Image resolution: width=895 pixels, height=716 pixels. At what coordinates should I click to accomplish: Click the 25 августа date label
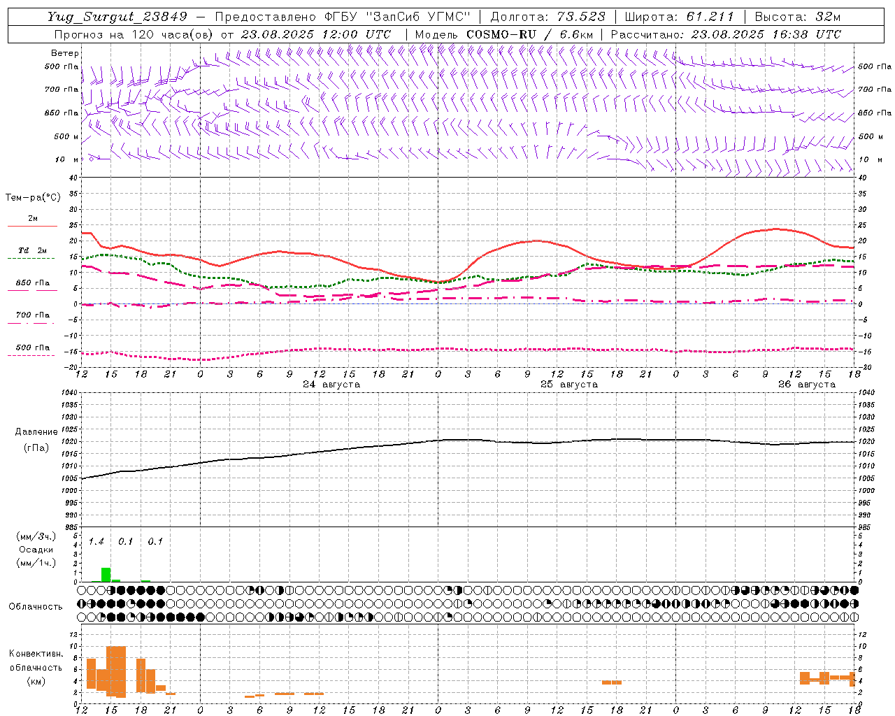(x=569, y=385)
